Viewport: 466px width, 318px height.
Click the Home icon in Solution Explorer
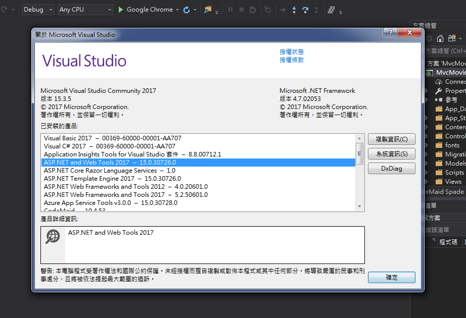pos(440,38)
